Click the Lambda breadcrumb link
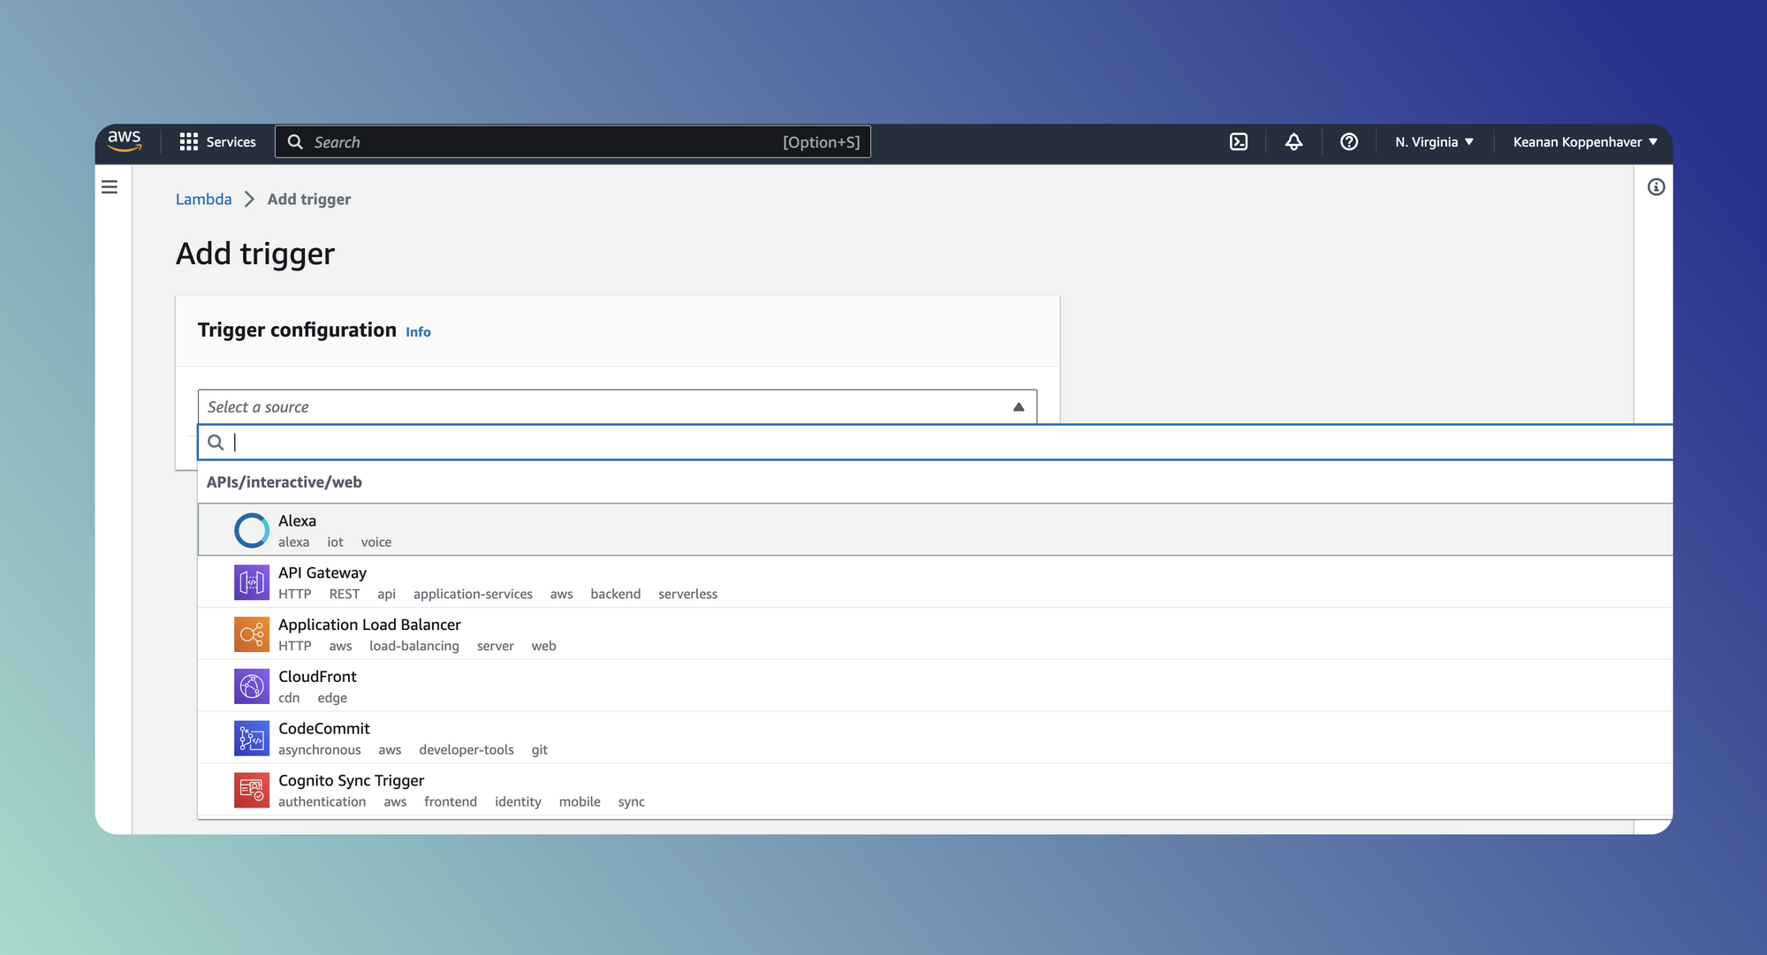 (203, 199)
